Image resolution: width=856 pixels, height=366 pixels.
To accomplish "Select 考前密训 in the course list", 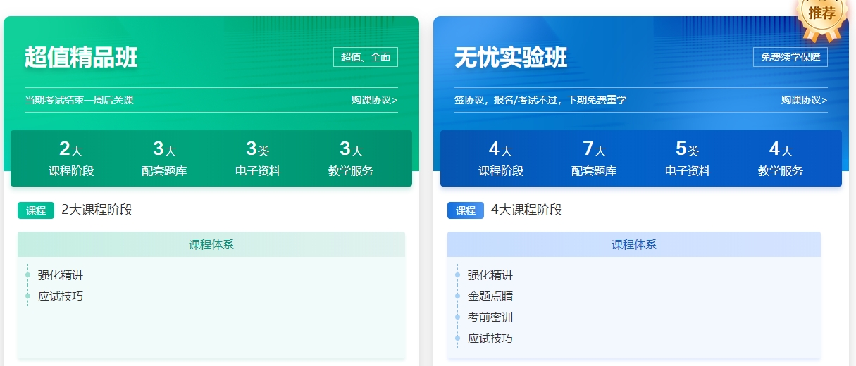I will [490, 317].
